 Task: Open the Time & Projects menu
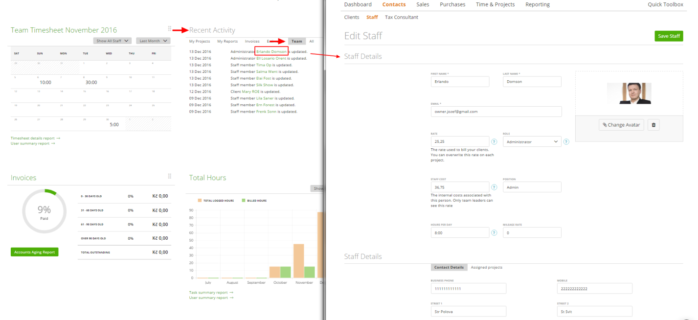[495, 4]
